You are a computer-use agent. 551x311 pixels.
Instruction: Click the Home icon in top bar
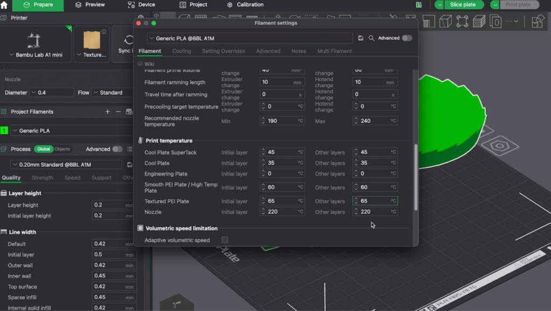tap(4, 5)
